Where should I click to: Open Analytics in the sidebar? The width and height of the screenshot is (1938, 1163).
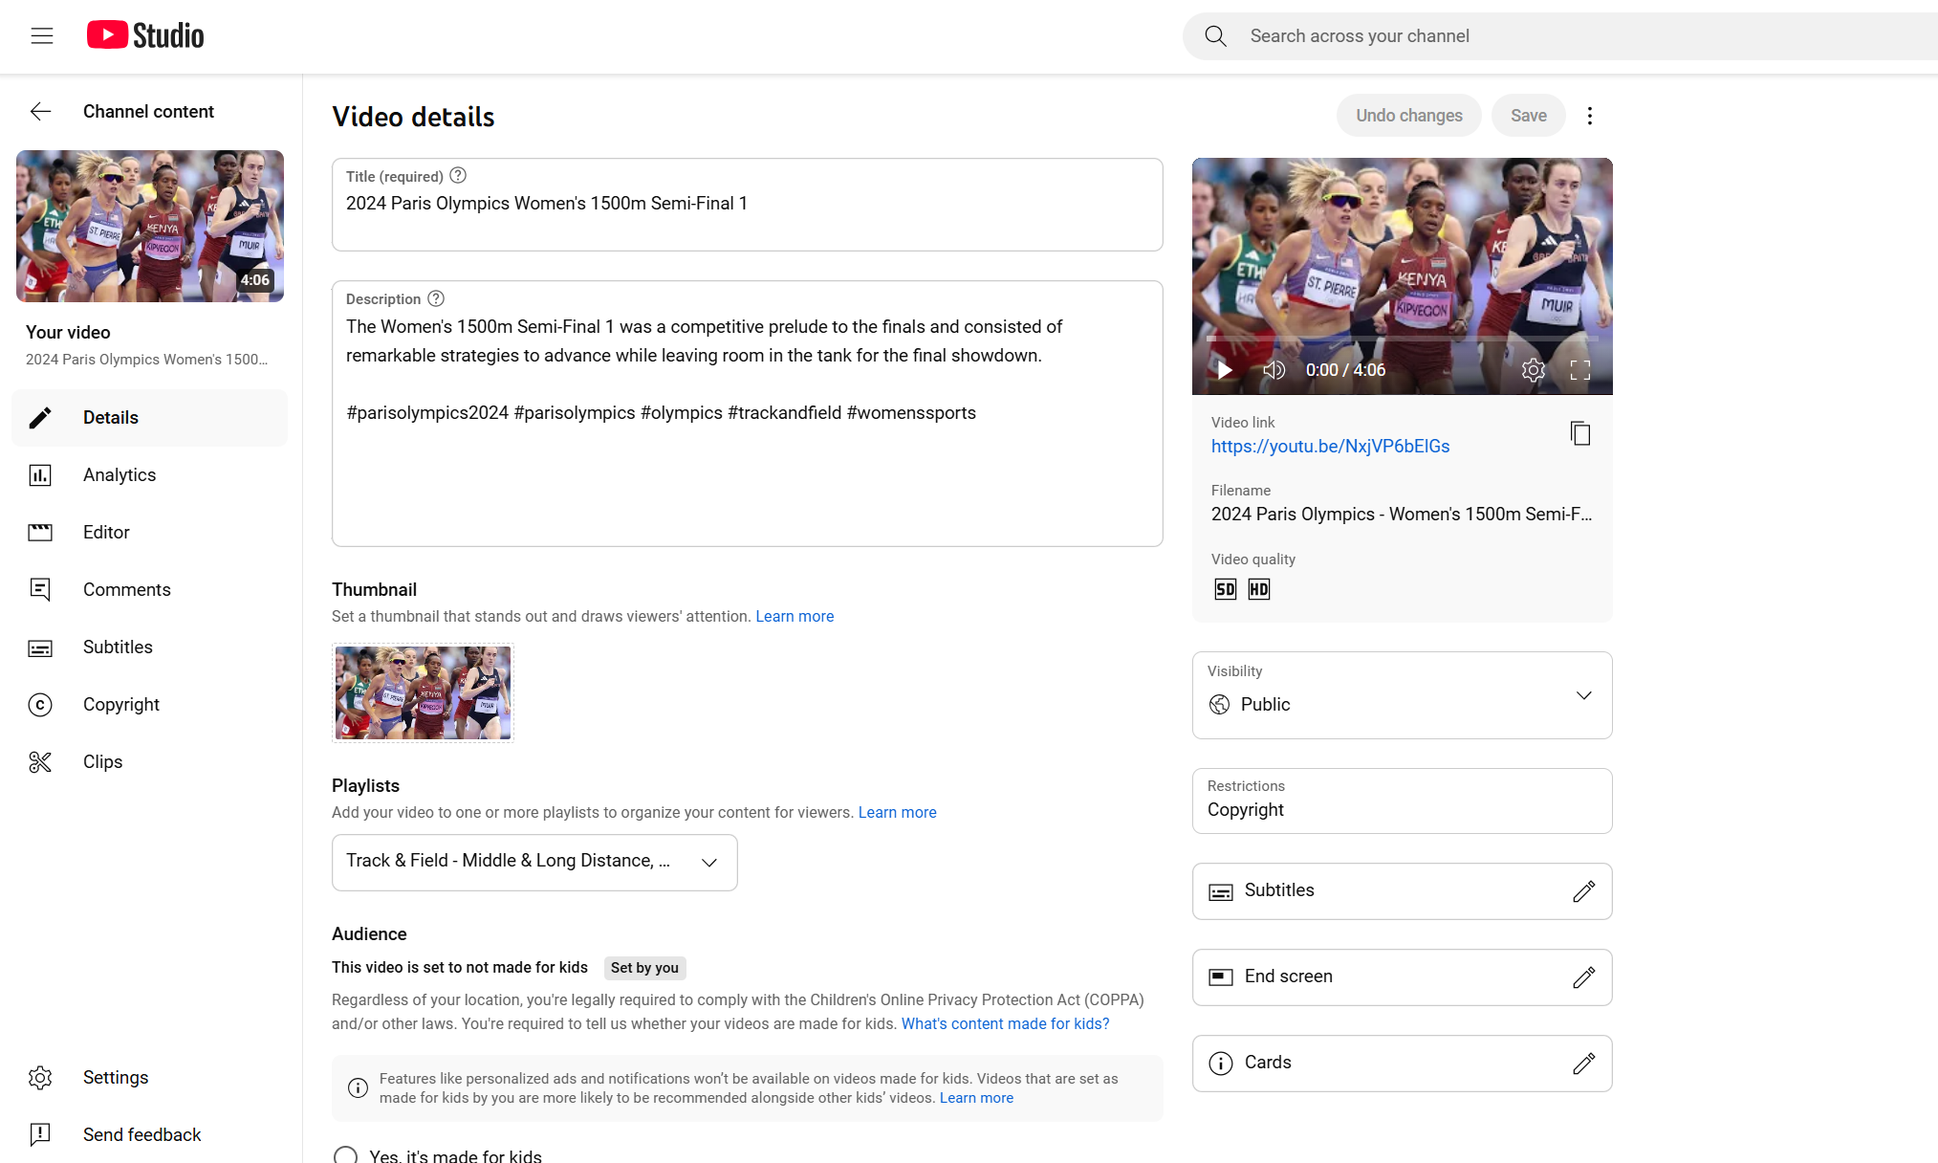coord(120,475)
